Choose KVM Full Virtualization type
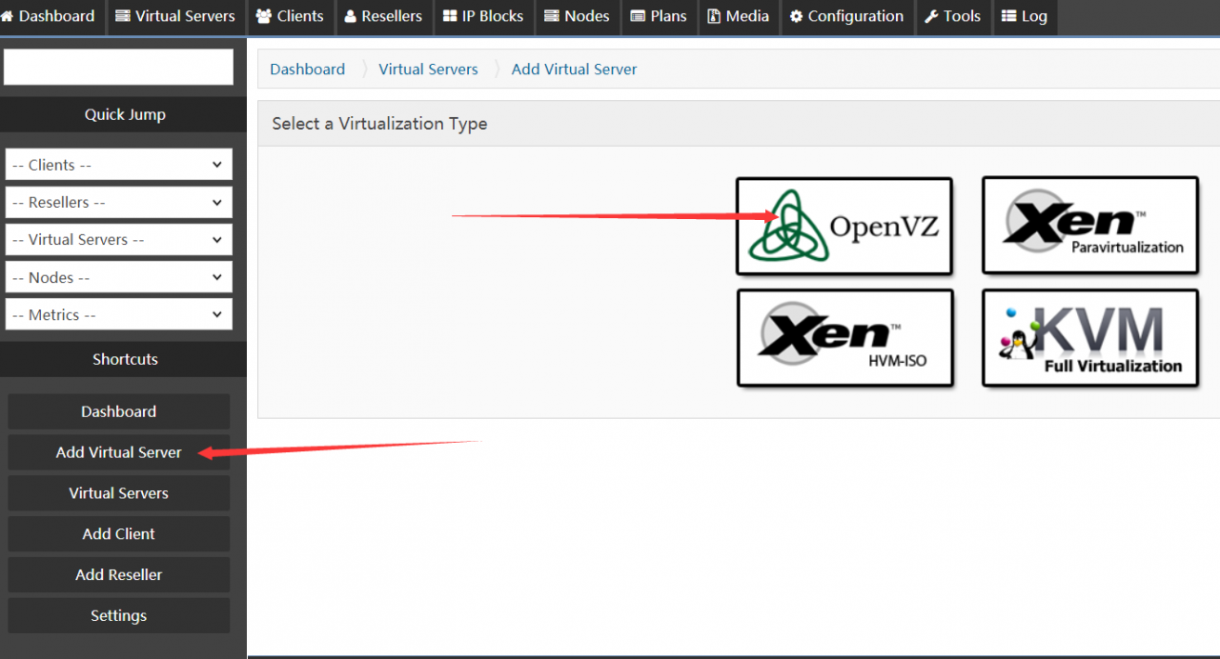 (x=1090, y=338)
